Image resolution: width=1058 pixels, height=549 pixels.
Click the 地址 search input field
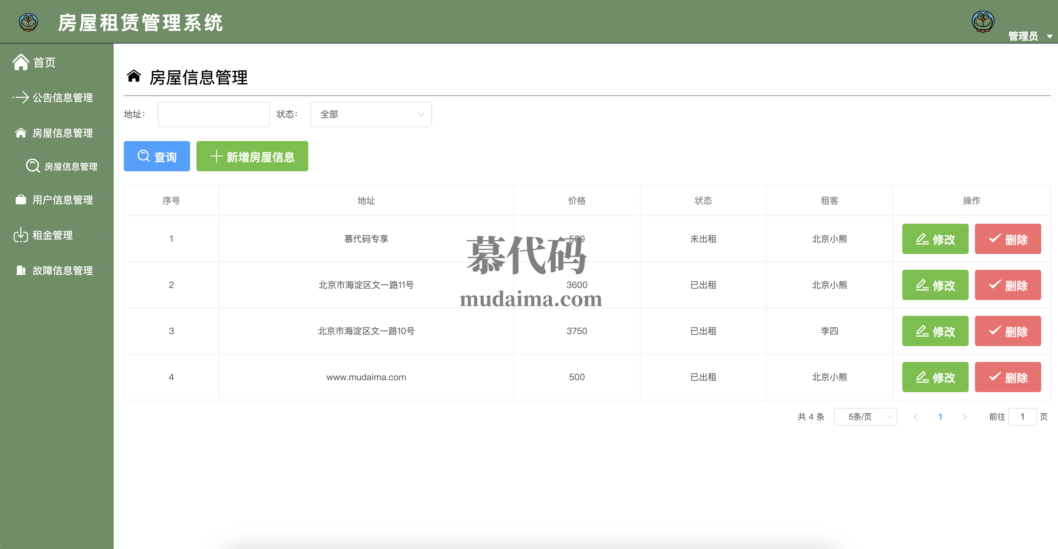[213, 115]
